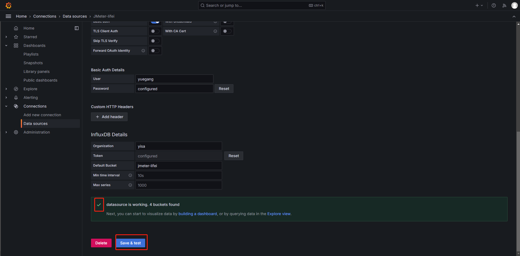Open Snapshots in the sidebar

tap(33, 63)
